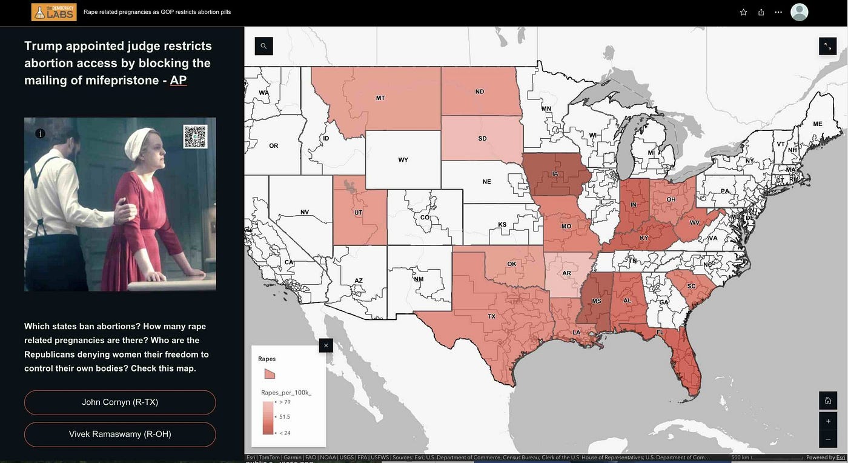Viewport: 848px width, 463px height.
Task: Select Ohio labeled OH on map
Action: pos(671,199)
